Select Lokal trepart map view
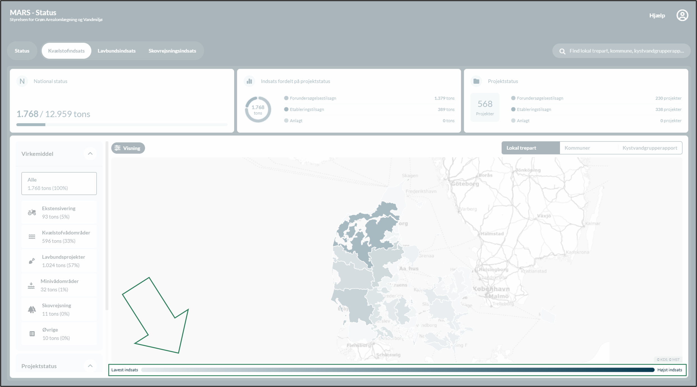Screen dimensions: 697x387 [x=530, y=148]
